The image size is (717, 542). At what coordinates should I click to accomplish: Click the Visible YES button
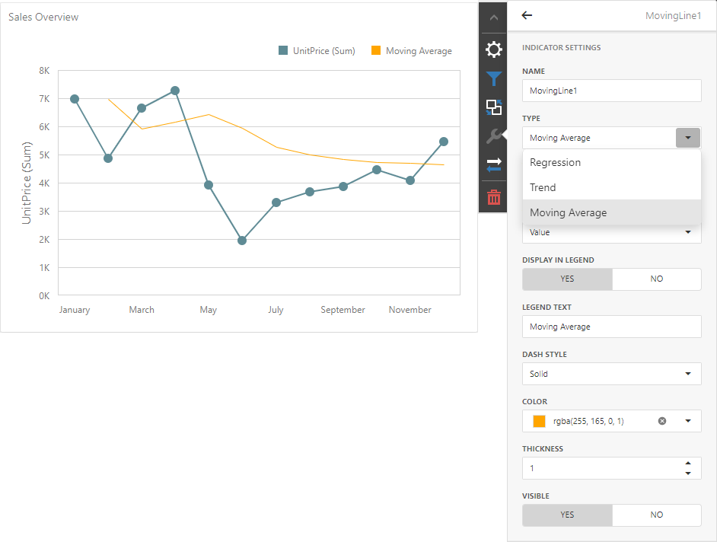click(x=567, y=515)
